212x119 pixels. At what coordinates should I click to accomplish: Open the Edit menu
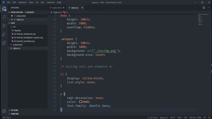[14, 2]
